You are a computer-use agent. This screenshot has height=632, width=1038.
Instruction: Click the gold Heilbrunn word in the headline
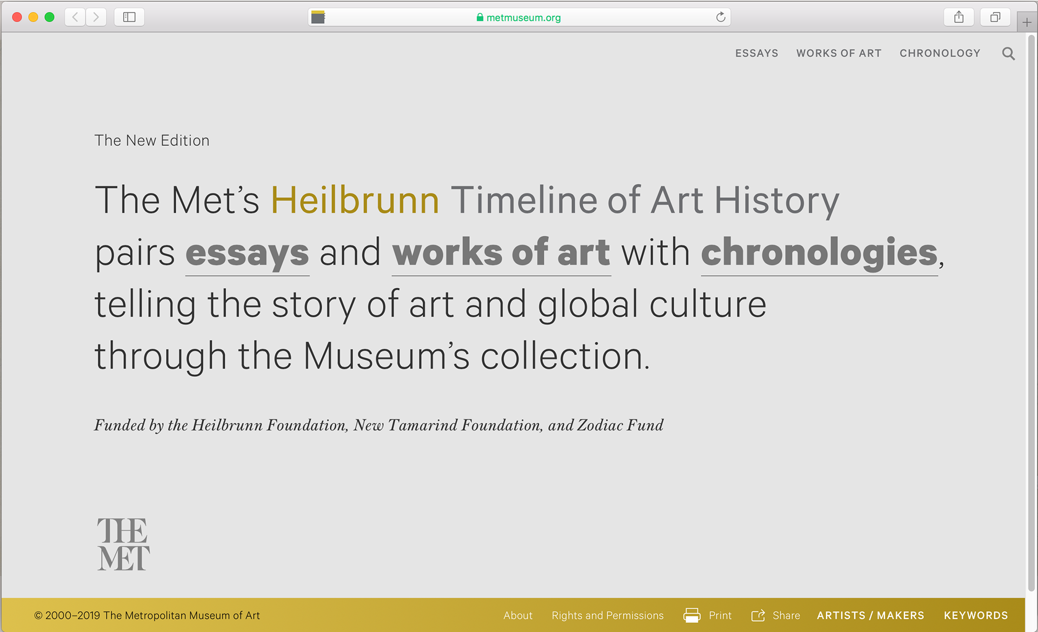tap(355, 200)
